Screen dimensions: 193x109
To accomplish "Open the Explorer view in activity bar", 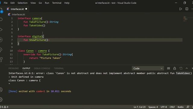I will tap(1, 10).
